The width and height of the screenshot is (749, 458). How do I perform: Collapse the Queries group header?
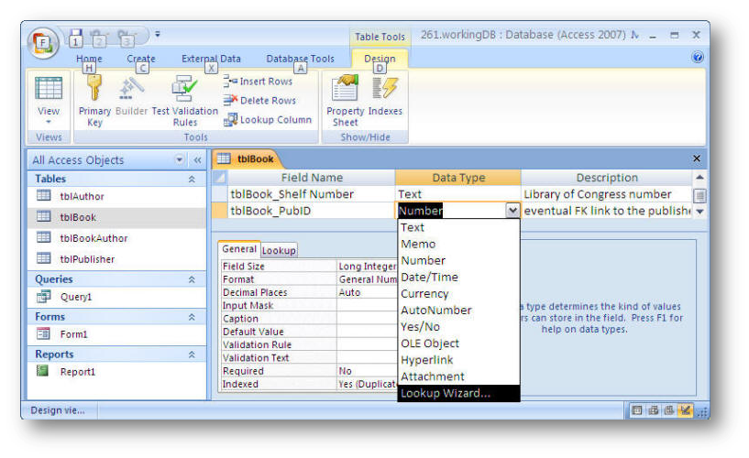191,279
